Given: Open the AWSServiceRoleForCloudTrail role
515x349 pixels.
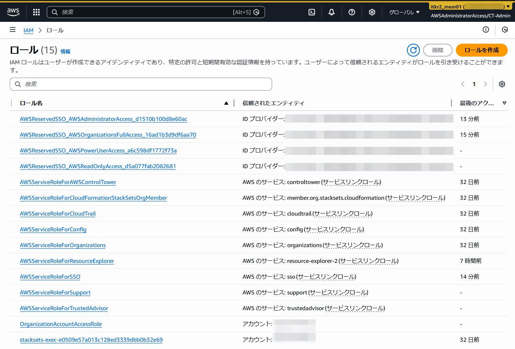Looking at the screenshot, I should [x=57, y=214].
